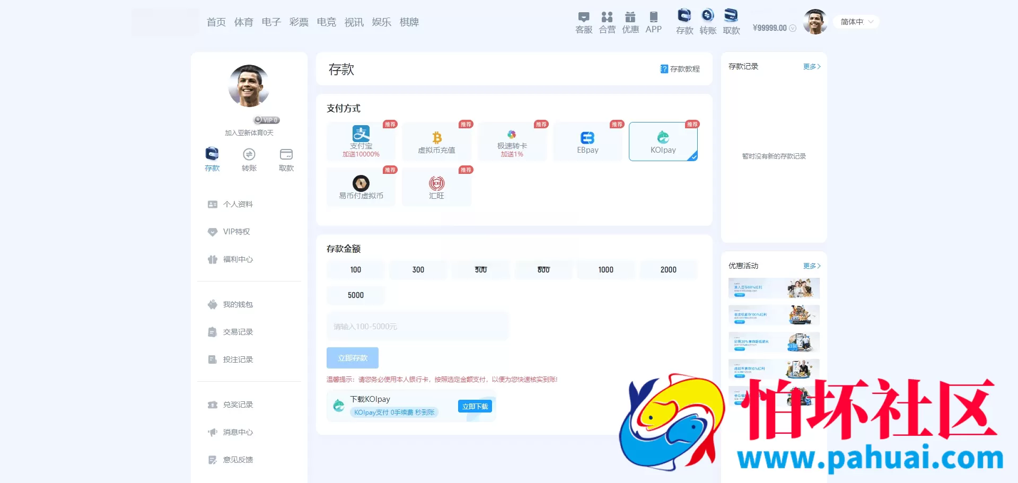This screenshot has height=483, width=1018.
Task: Select 支付宝 Alipay payment method
Action: [361, 142]
